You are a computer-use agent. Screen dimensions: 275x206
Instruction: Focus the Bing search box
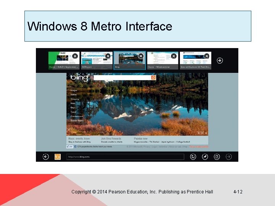[x=123, y=77]
